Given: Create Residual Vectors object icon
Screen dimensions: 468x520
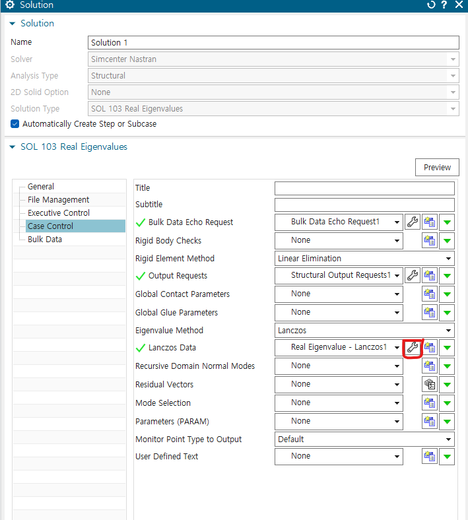Looking at the screenshot, I should 430,384.
